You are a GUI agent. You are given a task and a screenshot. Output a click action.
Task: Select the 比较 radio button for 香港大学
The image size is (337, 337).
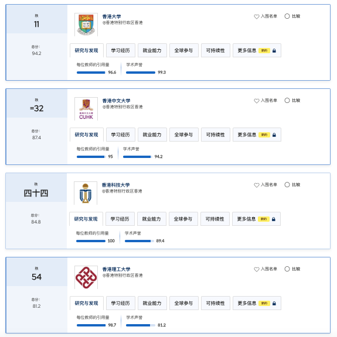[x=287, y=16]
